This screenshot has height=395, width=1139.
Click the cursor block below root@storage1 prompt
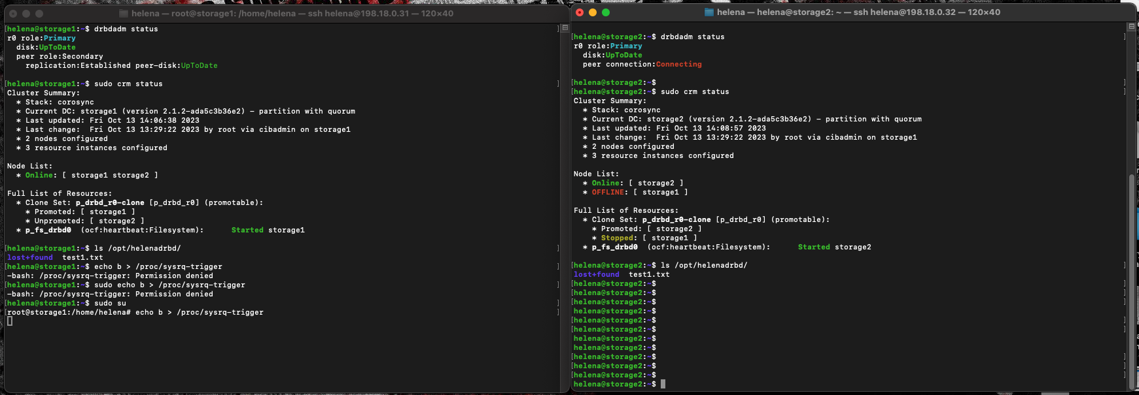[10, 321]
